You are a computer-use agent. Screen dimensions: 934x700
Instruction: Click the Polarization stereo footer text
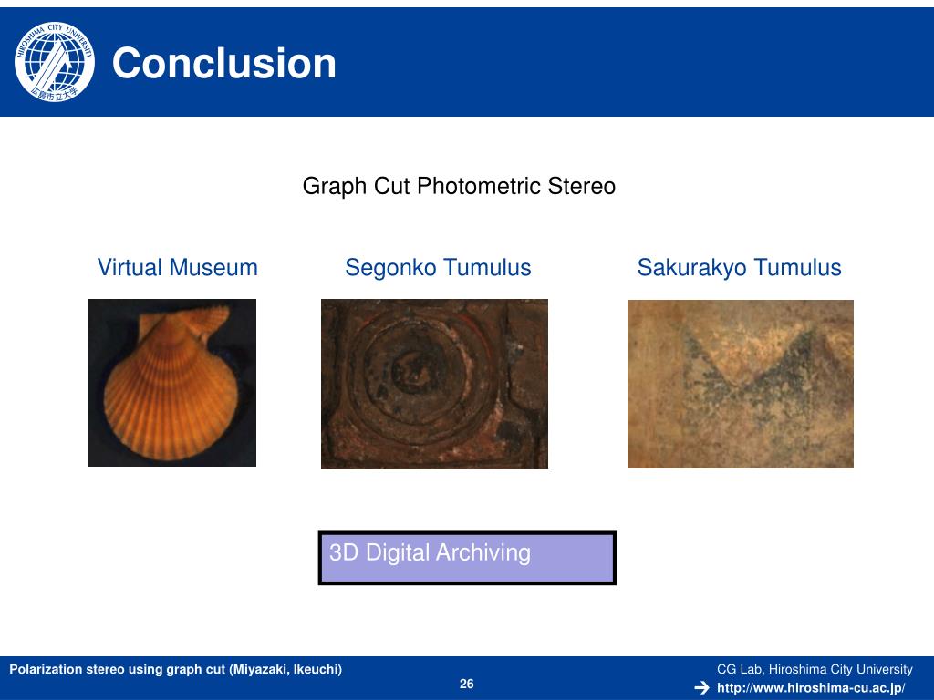pos(176,669)
